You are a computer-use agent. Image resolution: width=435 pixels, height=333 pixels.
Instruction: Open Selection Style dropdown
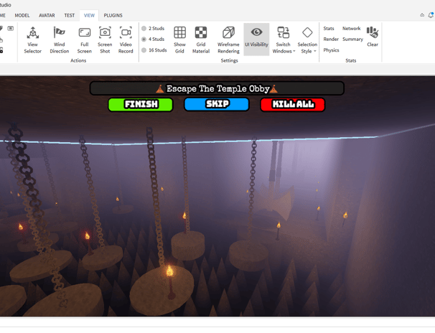pos(307,40)
